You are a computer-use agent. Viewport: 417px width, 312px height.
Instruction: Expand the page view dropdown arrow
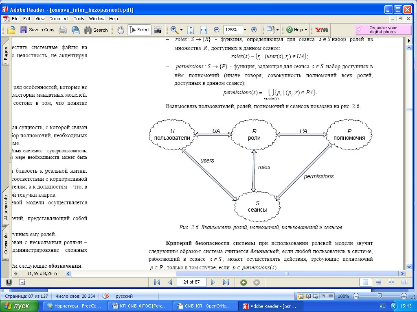[x=277, y=30]
